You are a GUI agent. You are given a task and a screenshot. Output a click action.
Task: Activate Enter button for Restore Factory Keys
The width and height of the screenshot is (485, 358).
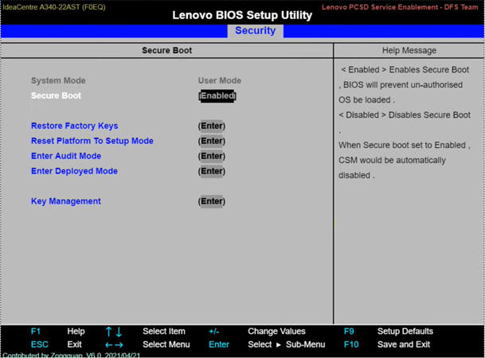pos(212,126)
